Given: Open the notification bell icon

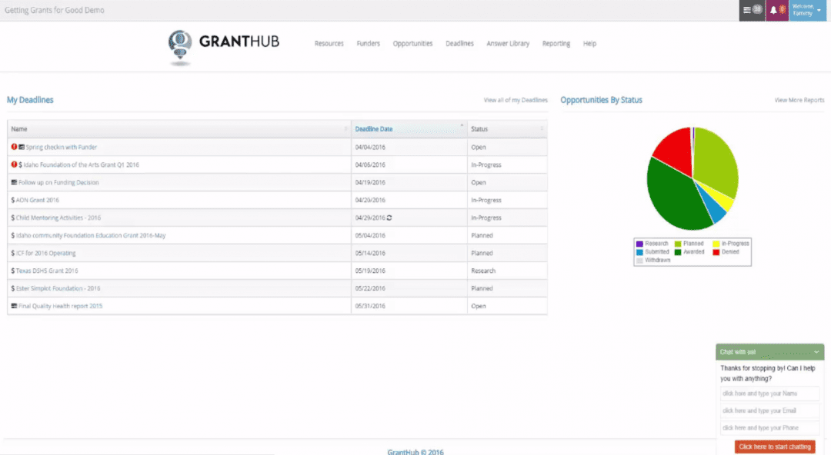Looking at the screenshot, I should [773, 9].
